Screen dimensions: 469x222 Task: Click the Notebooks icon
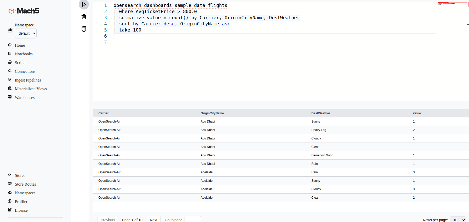[x=10, y=54]
